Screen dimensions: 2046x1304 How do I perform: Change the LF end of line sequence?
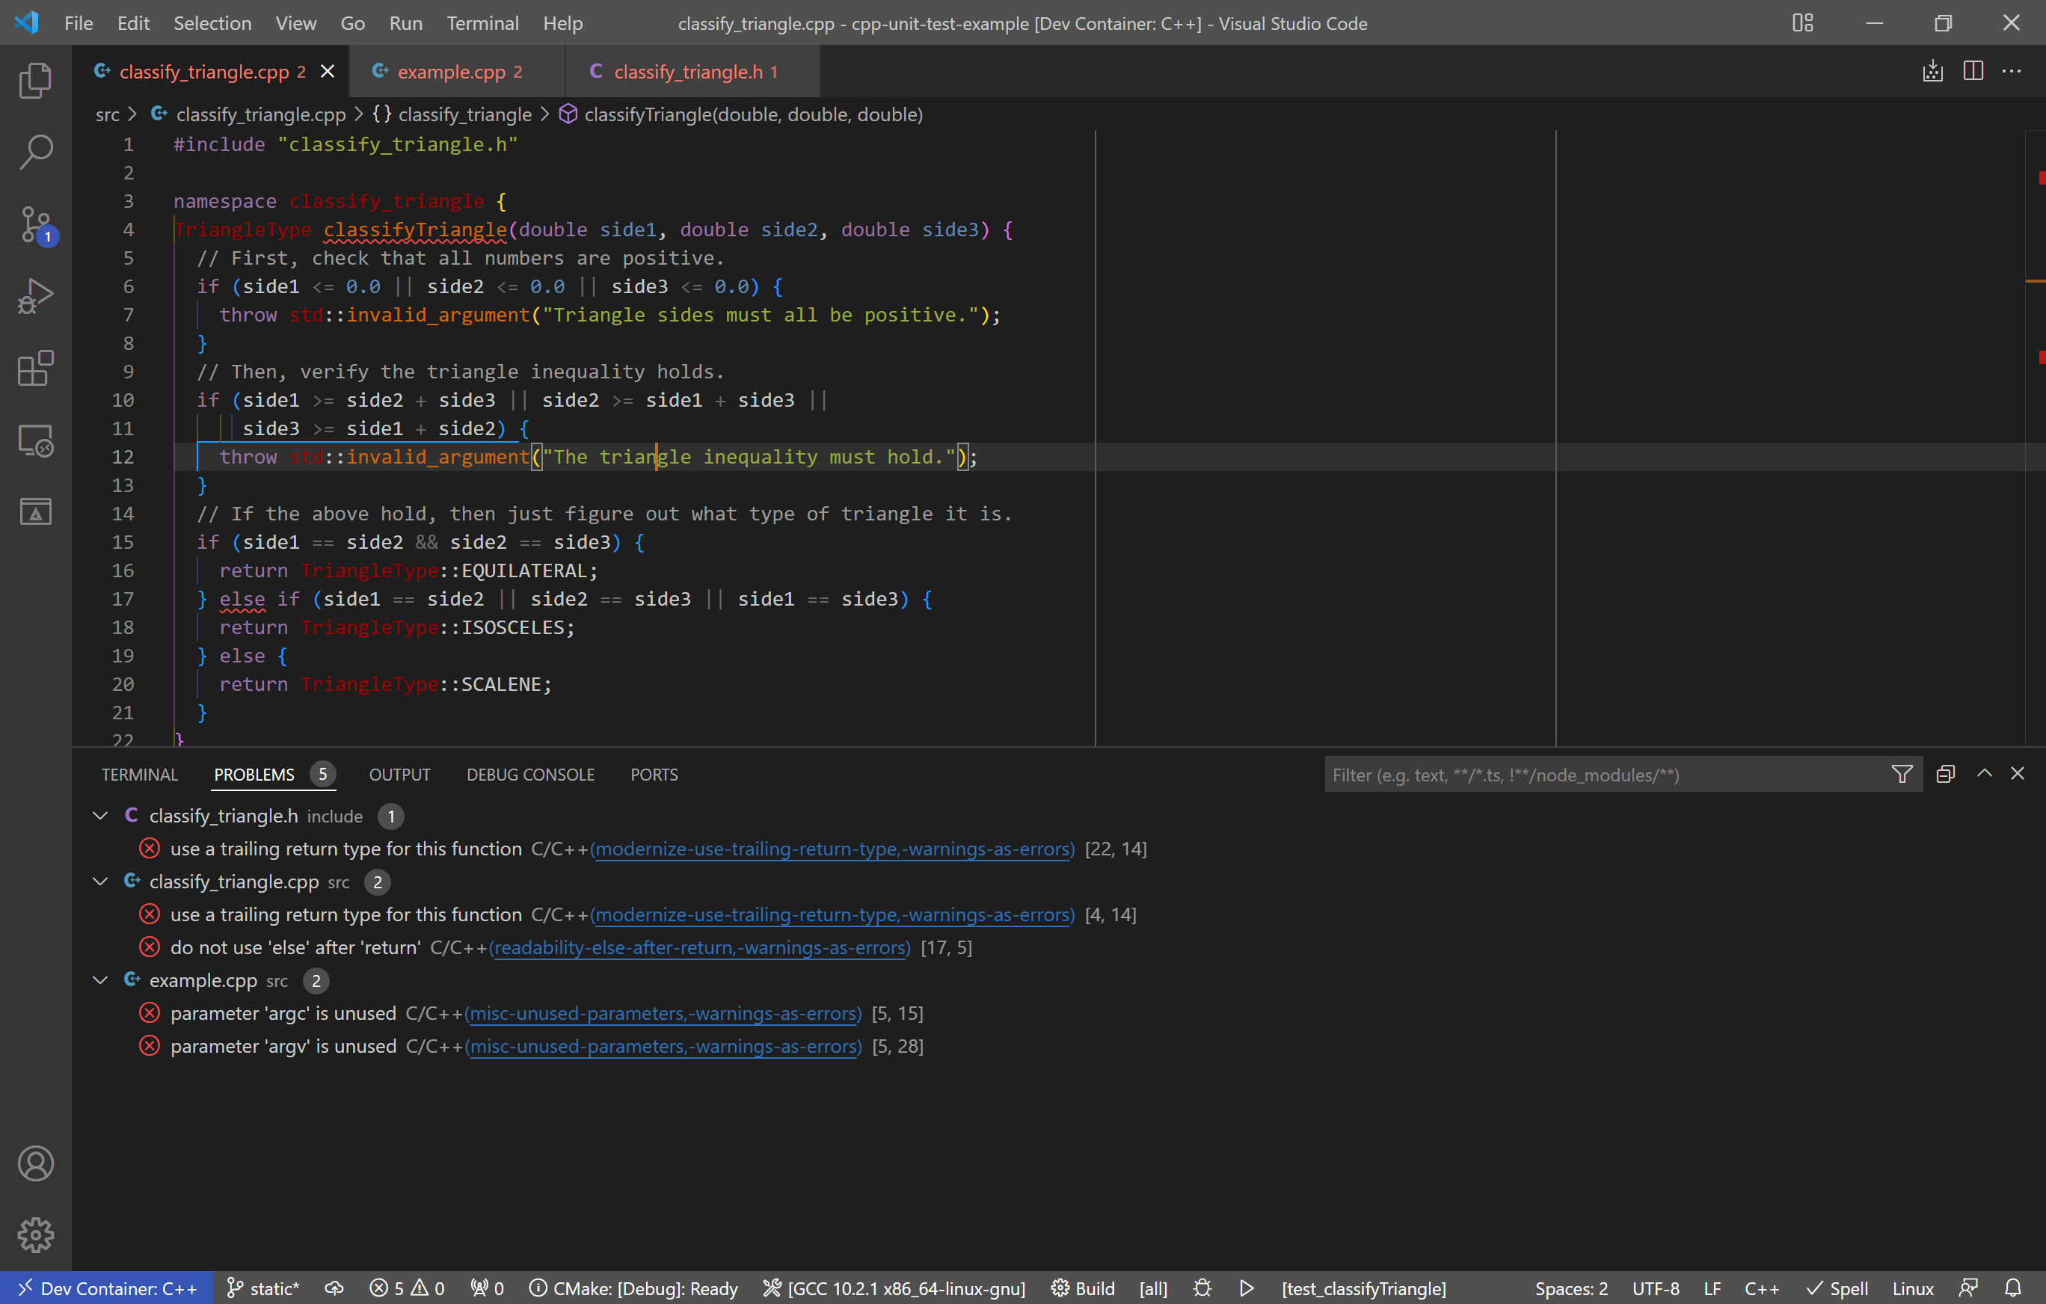tap(1712, 1288)
